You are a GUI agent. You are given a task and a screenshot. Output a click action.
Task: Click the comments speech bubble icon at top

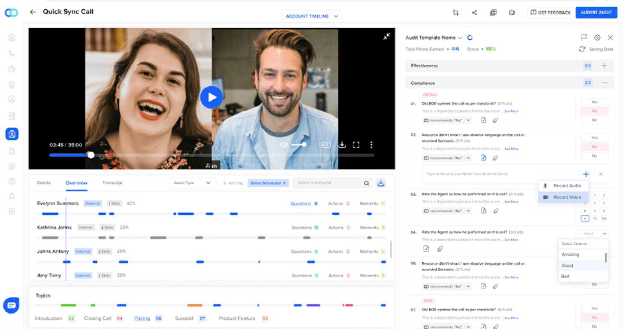coord(512,12)
